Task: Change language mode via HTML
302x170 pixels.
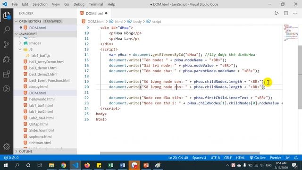Action: tap(240, 158)
